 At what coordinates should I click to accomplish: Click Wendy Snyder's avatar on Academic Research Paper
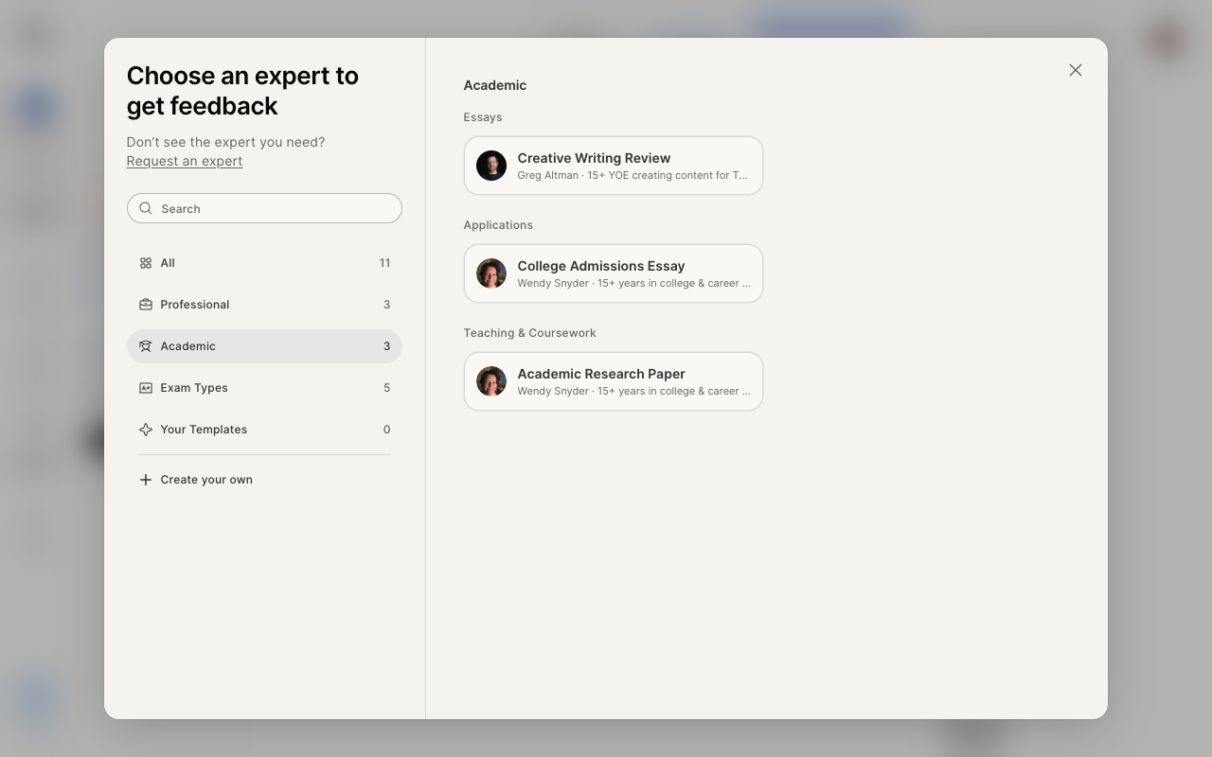[x=491, y=381]
